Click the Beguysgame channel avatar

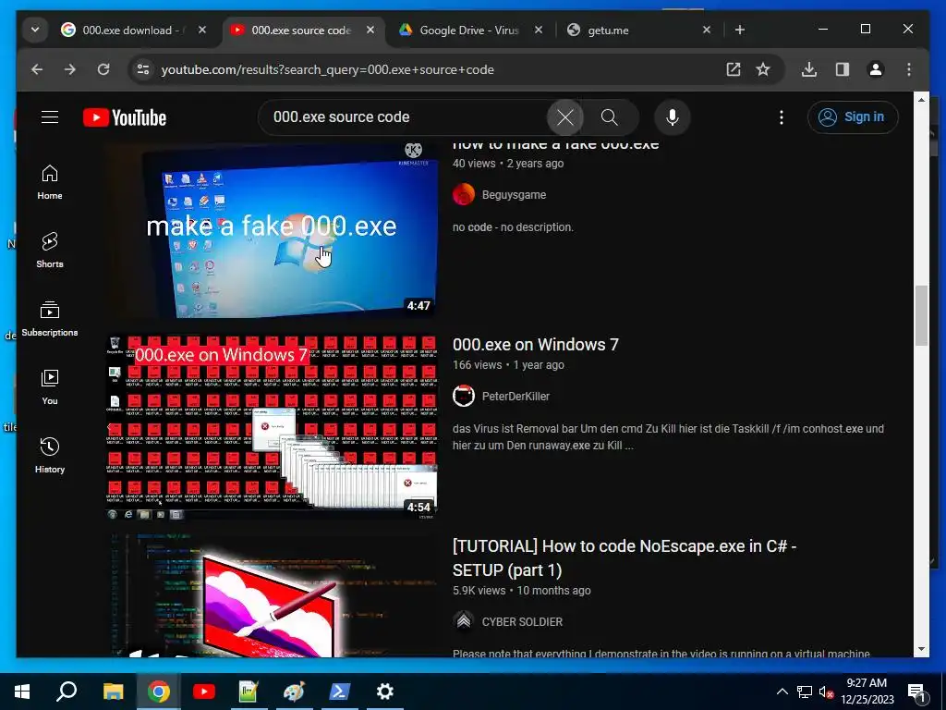464,194
